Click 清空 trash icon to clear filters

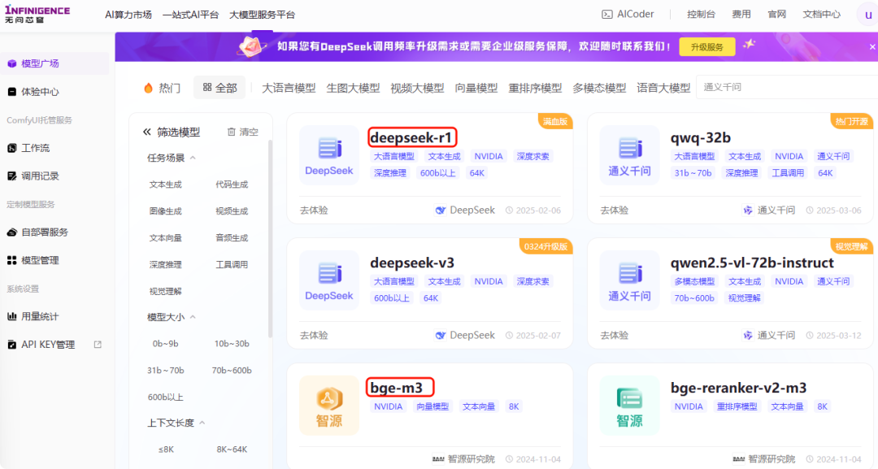(x=231, y=132)
